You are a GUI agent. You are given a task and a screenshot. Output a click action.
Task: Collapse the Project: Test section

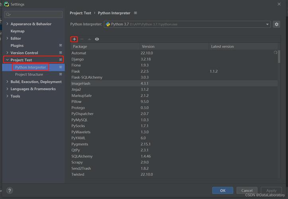click(7, 60)
